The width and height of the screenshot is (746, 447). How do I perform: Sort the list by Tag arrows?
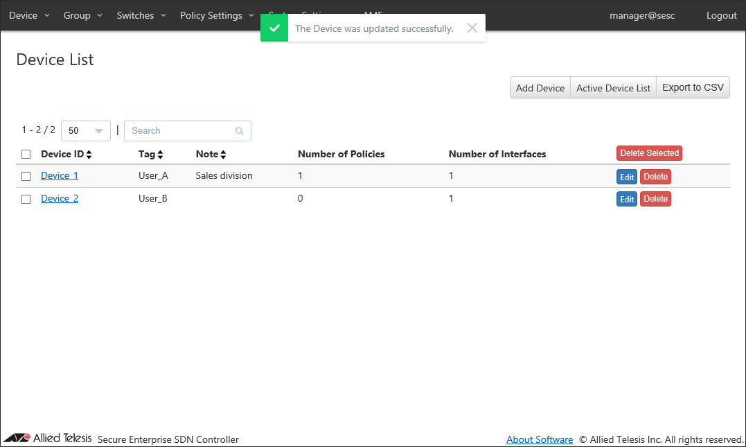click(160, 155)
